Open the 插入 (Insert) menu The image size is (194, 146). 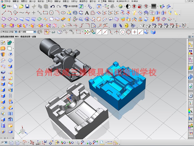pyautogui.click(x=32, y=1)
